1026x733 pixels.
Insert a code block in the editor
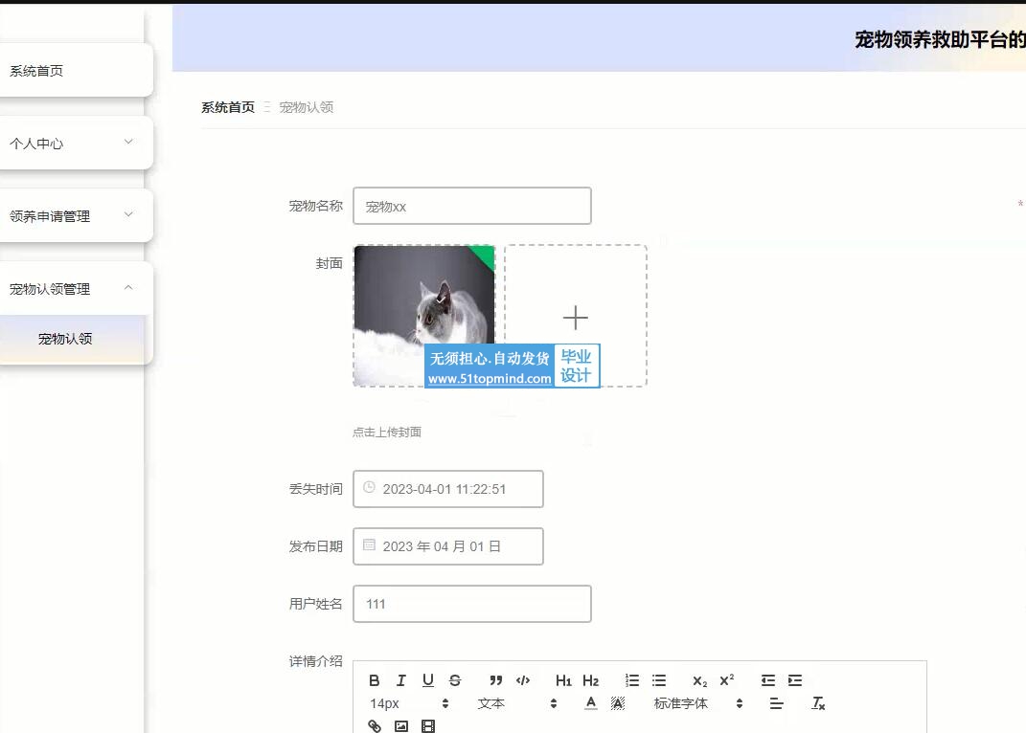point(523,680)
